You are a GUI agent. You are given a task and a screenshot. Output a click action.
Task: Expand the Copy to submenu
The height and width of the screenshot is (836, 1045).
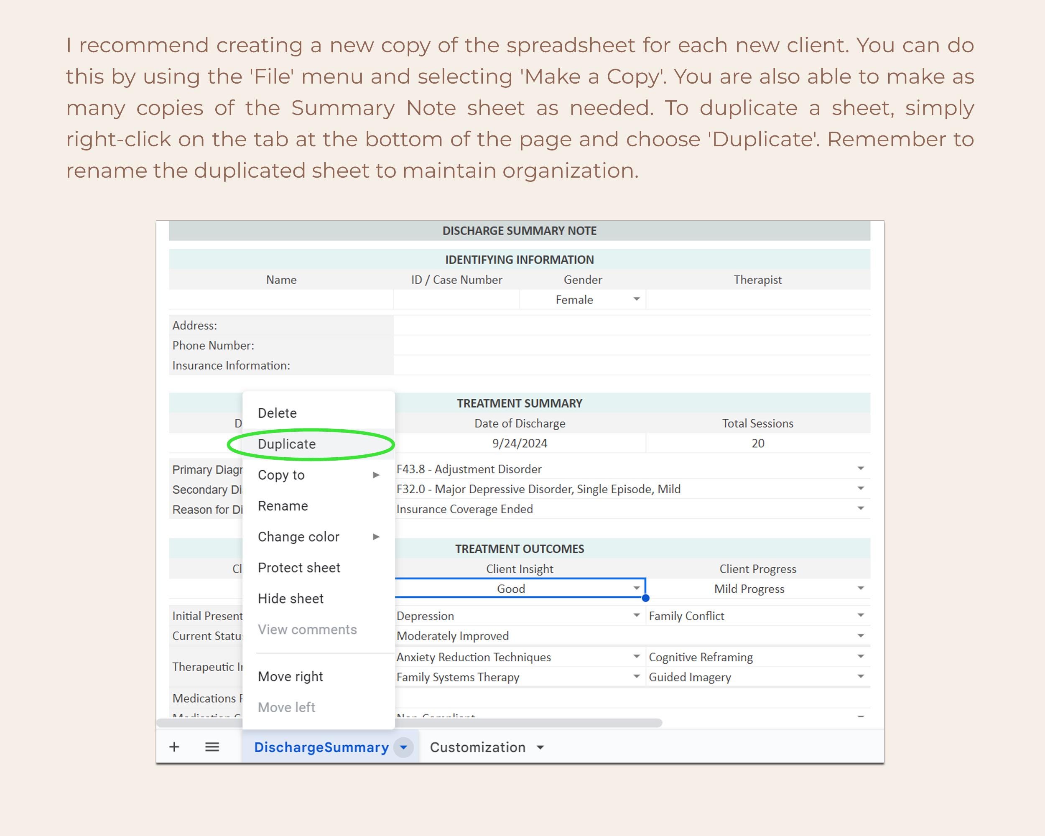[376, 475]
